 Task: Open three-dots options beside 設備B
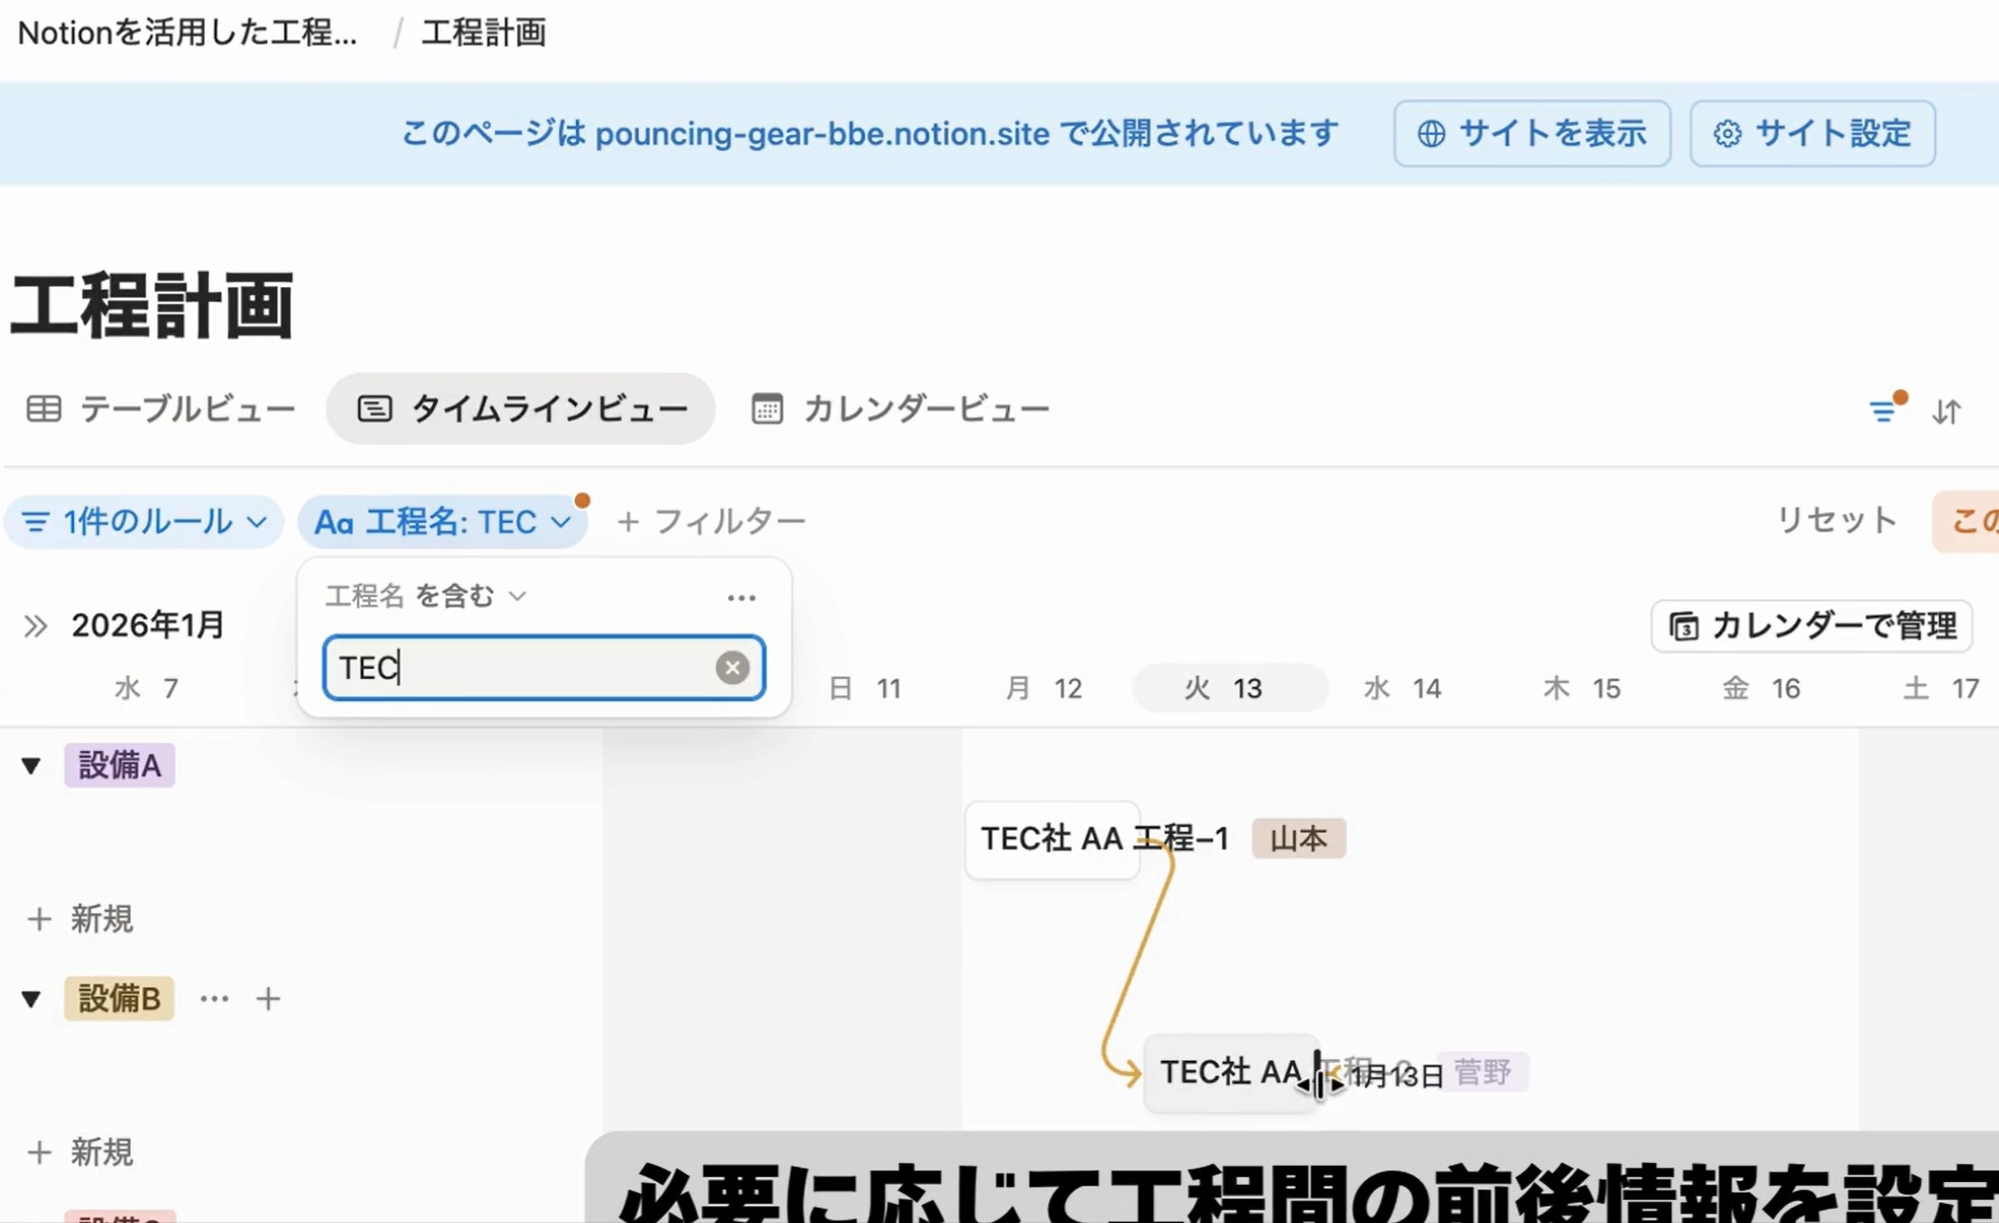pyautogui.click(x=215, y=999)
